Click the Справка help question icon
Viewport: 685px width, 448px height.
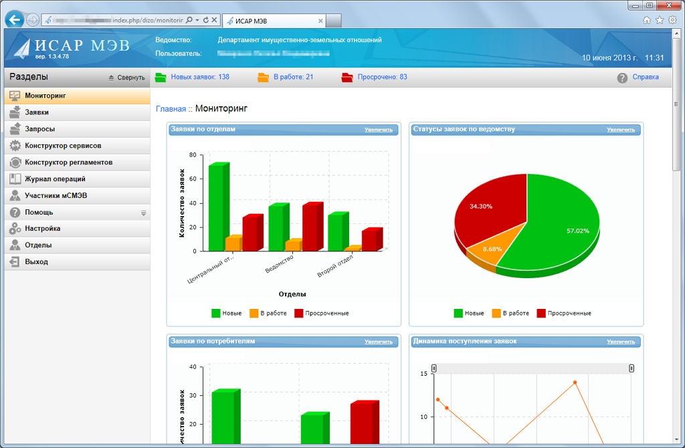pyautogui.click(x=623, y=78)
